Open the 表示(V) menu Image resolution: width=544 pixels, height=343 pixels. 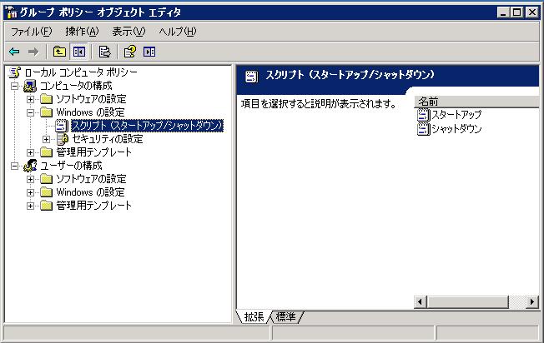click(x=128, y=32)
